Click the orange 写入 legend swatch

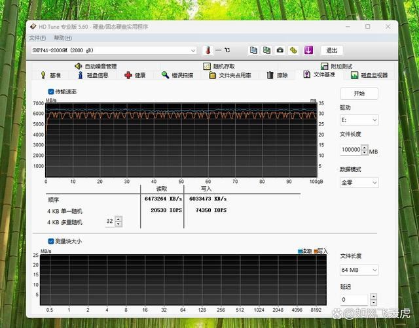[316, 251]
